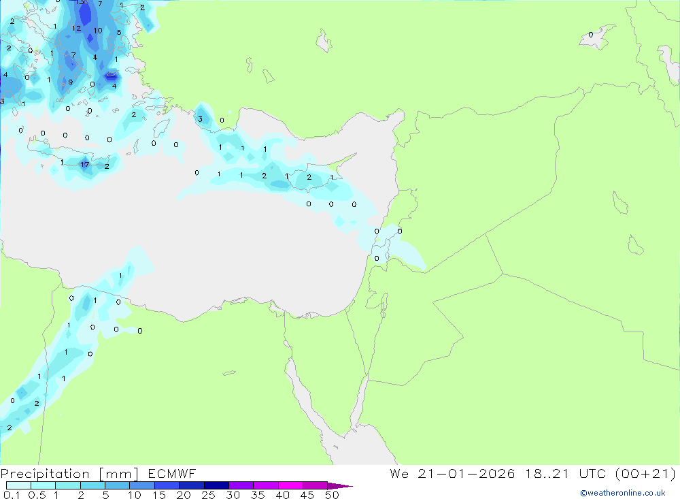Viewport: 680px width, 499px height.
Task: Click legend tick label '0.5'
Action: [37, 495]
